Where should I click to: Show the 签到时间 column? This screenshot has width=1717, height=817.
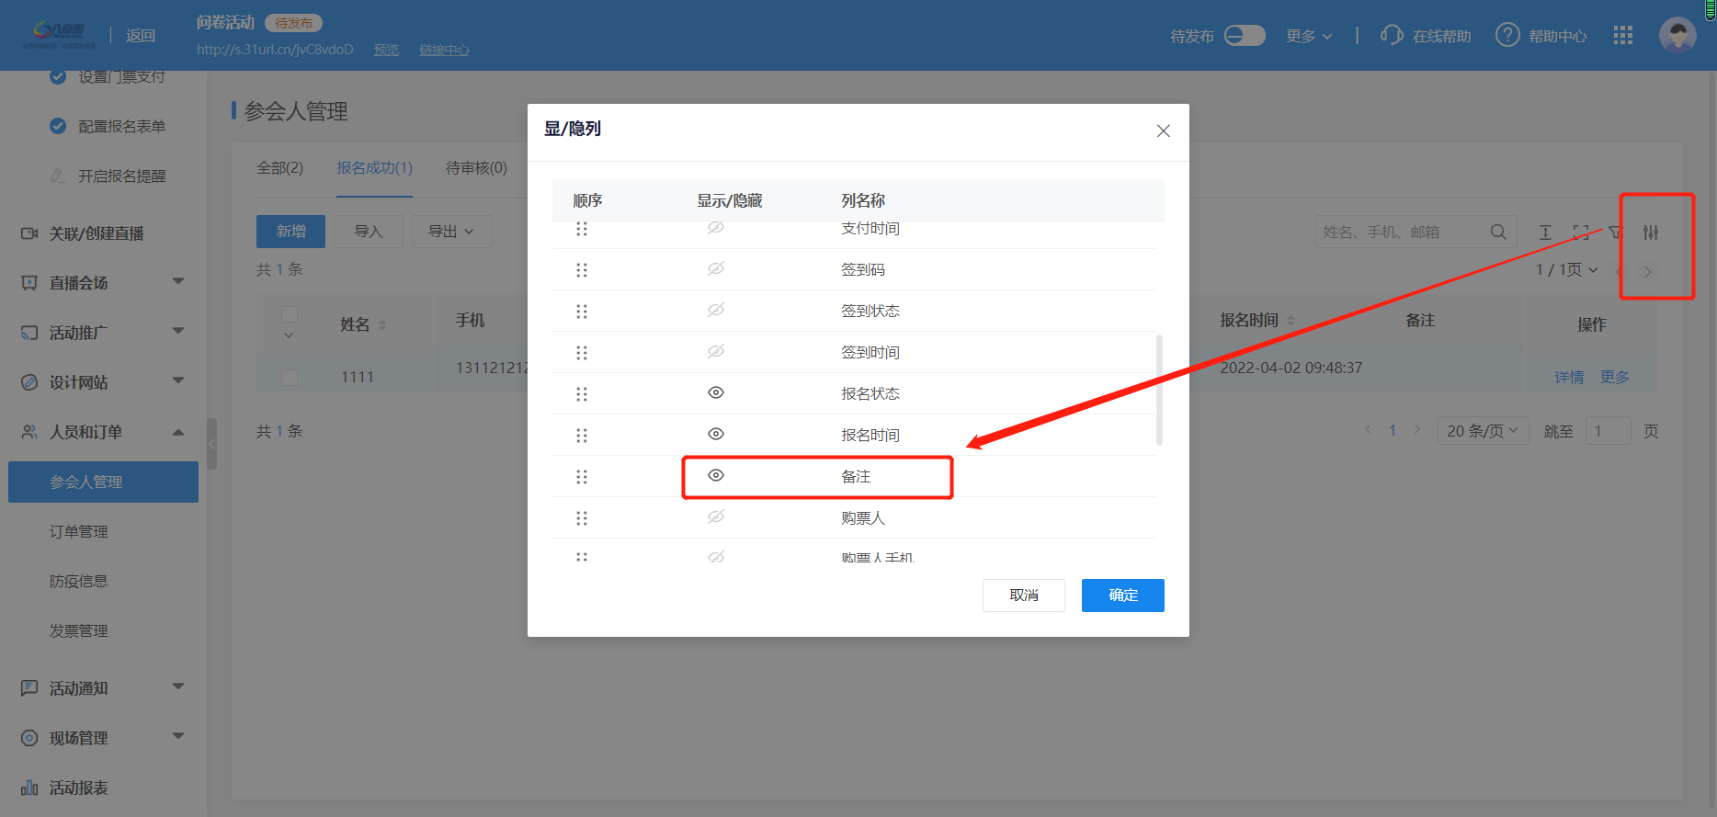(x=716, y=351)
